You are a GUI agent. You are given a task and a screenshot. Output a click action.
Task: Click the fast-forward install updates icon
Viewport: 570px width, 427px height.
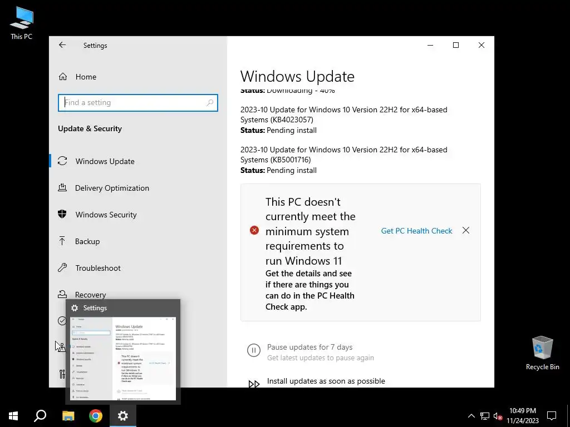tap(254, 384)
